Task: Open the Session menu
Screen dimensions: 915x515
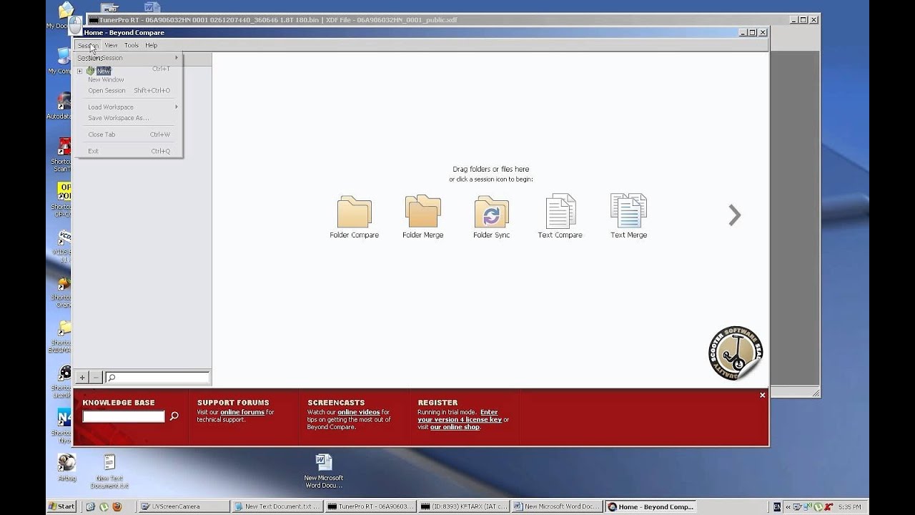Action: coord(88,45)
